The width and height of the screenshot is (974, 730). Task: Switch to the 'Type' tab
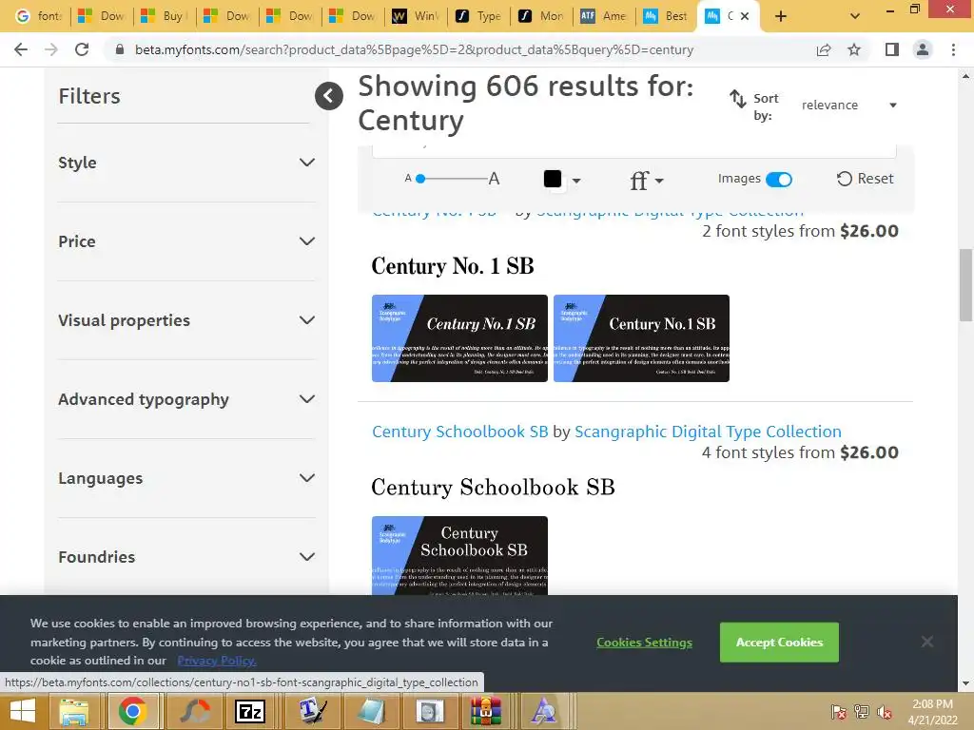coord(479,16)
